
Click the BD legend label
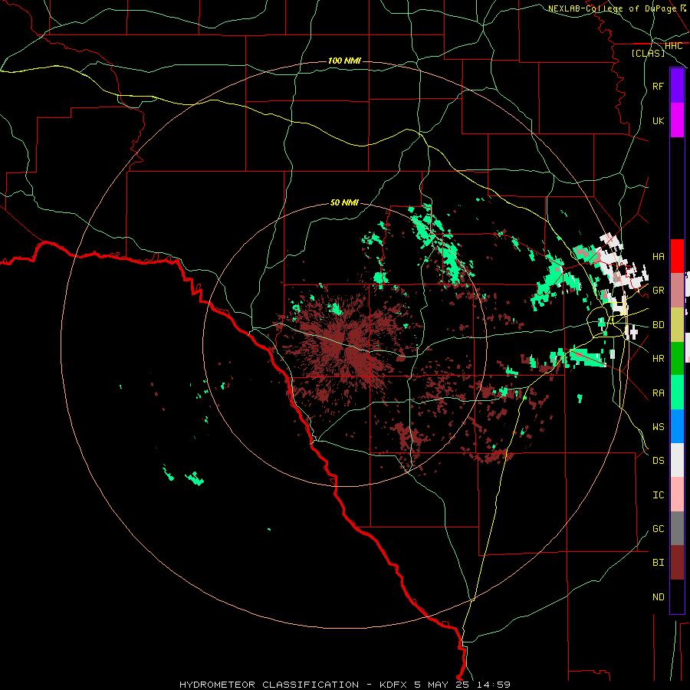click(658, 325)
